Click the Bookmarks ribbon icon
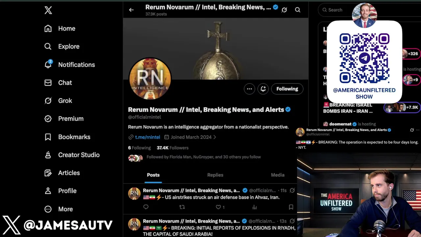 tap(48, 137)
